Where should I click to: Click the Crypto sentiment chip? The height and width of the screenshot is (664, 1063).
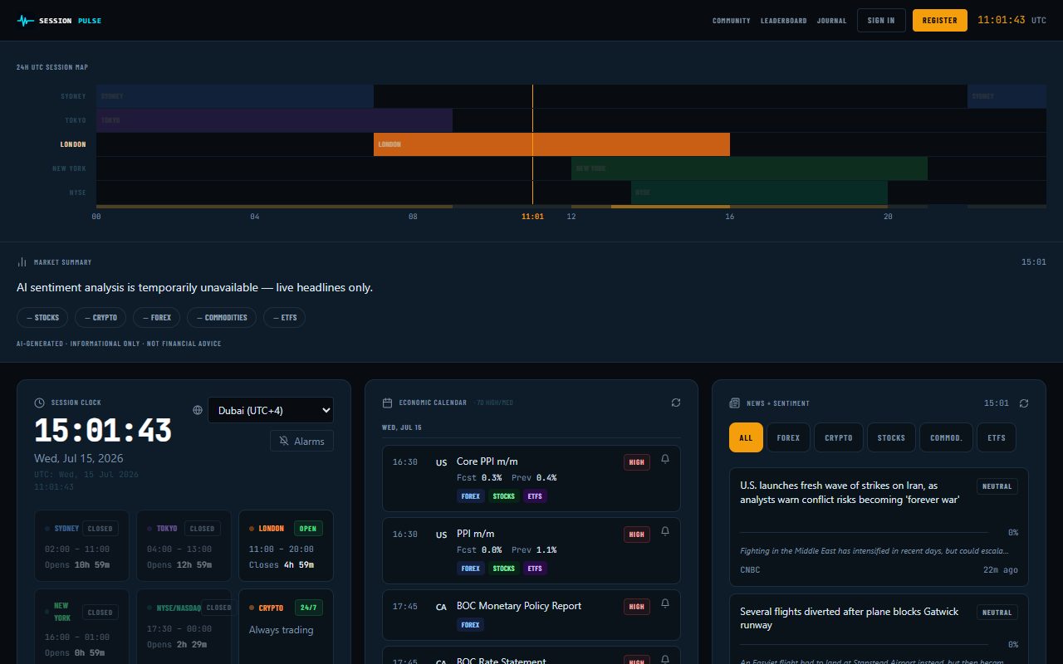(x=100, y=317)
